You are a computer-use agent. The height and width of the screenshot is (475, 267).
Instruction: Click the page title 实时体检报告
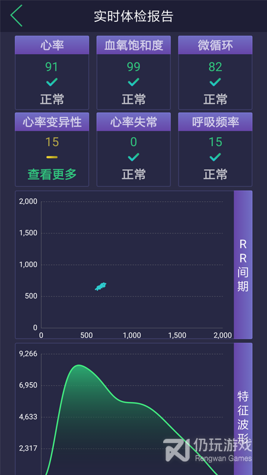pos(133,16)
